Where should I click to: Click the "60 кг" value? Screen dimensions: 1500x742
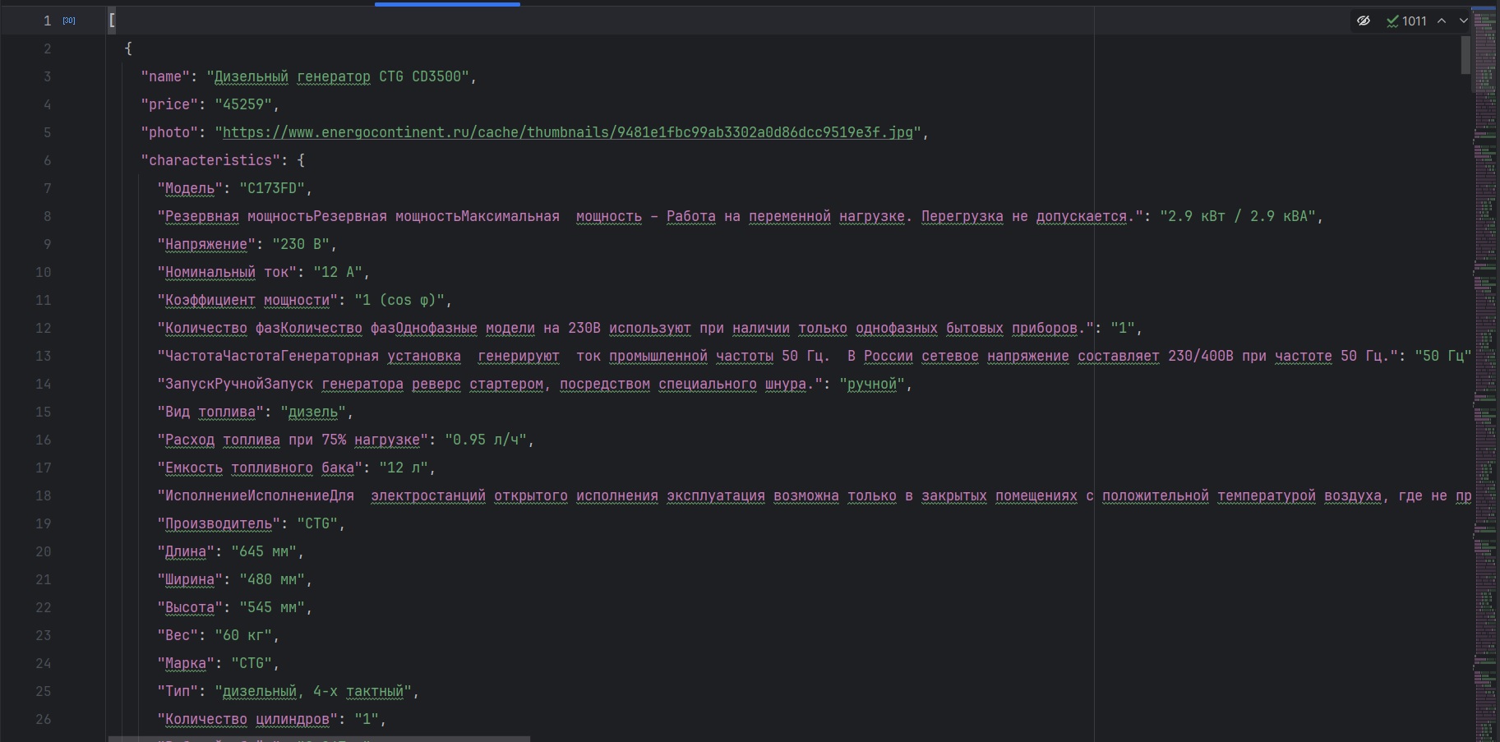pos(243,635)
